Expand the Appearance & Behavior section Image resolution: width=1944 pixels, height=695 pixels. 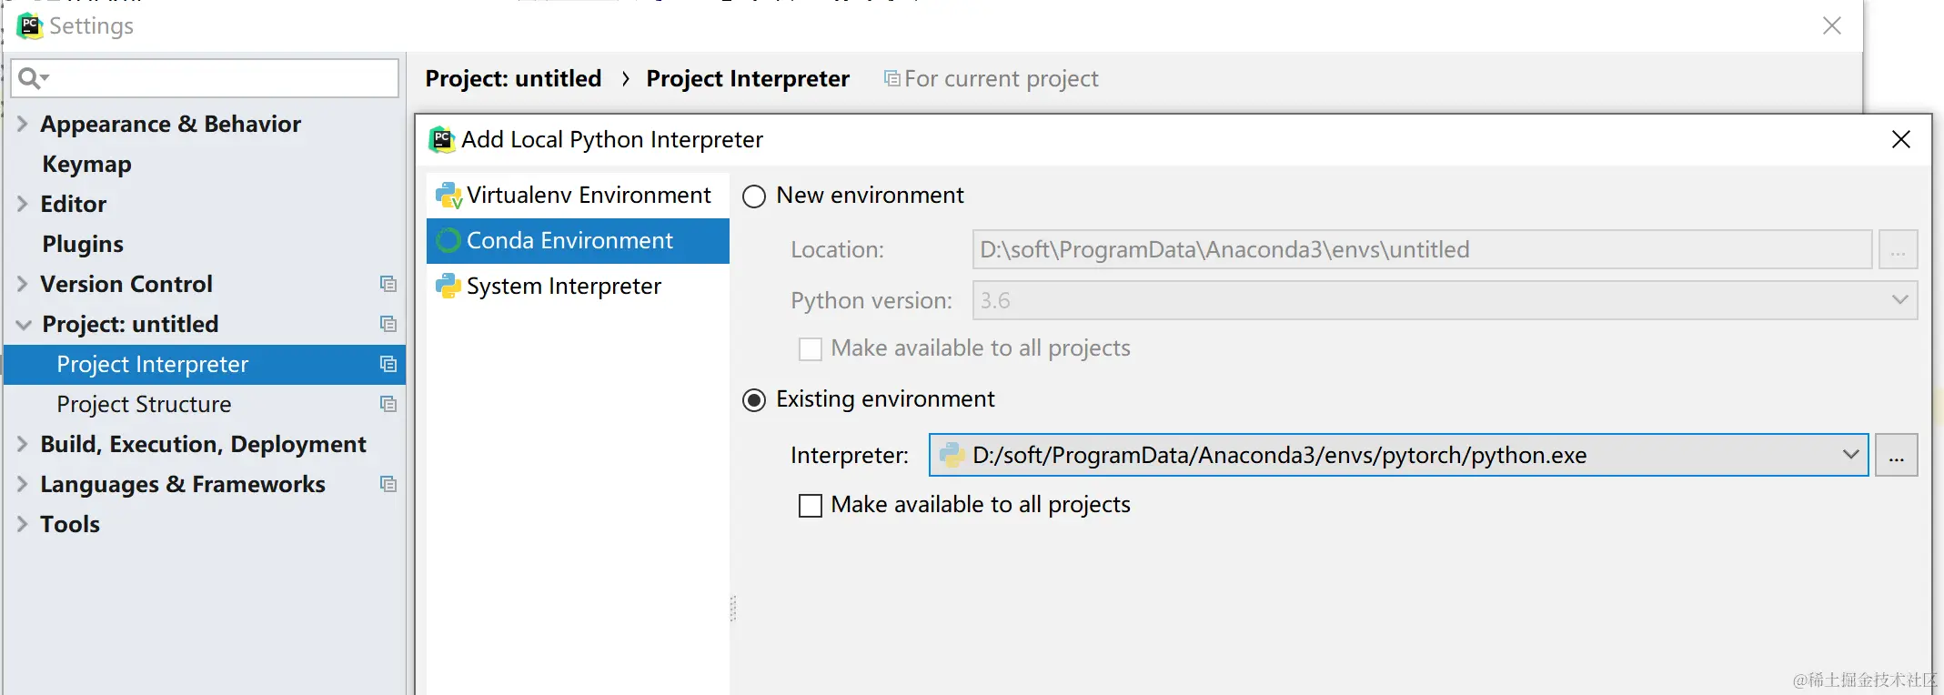click(x=23, y=124)
